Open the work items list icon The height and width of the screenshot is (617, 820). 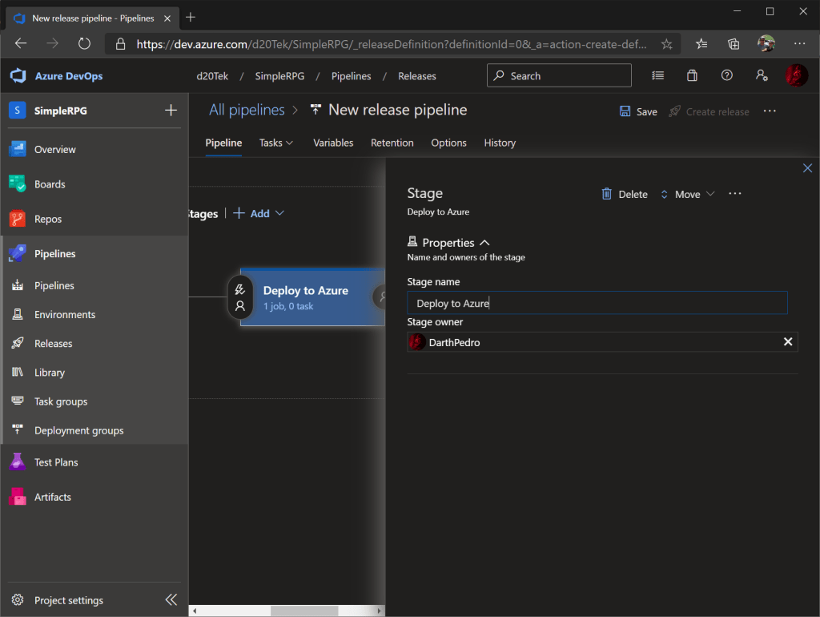pyautogui.click(x=657, y=75)
